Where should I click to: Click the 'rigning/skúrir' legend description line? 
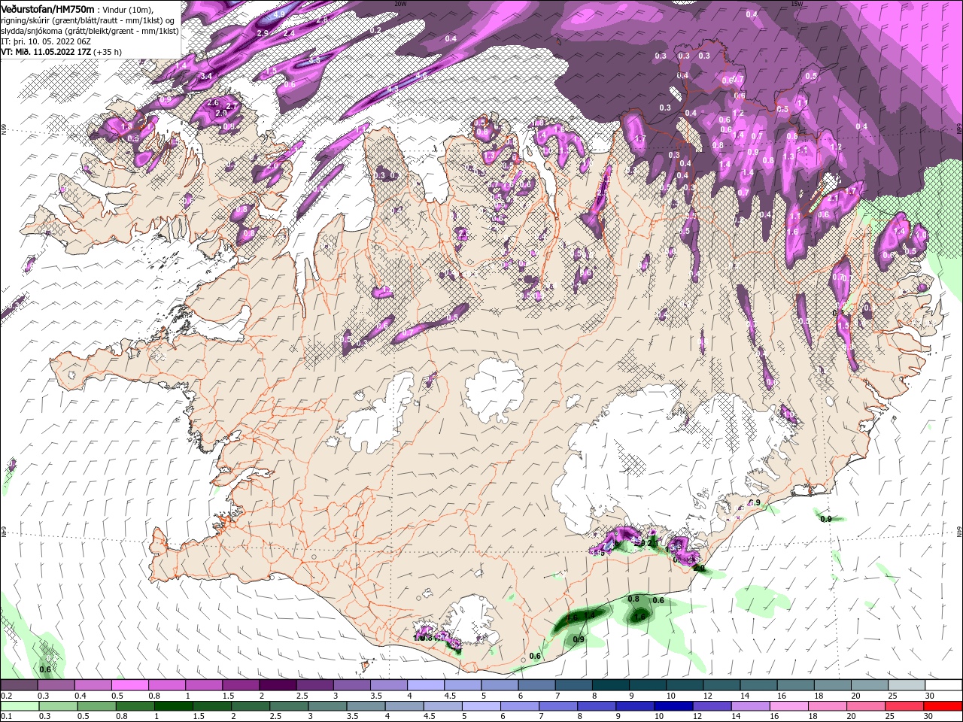[x=89, y=20]
